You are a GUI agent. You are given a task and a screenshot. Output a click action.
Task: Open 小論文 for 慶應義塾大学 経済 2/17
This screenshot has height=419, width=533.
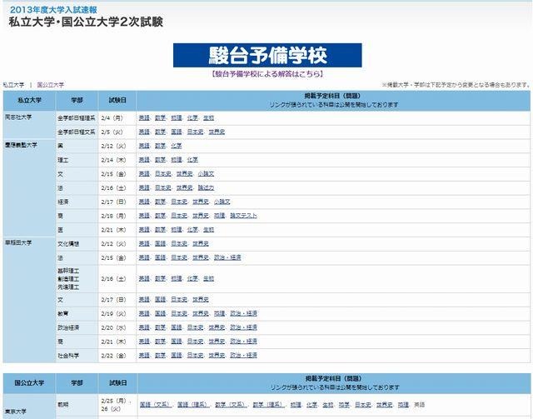pos(222,202)
